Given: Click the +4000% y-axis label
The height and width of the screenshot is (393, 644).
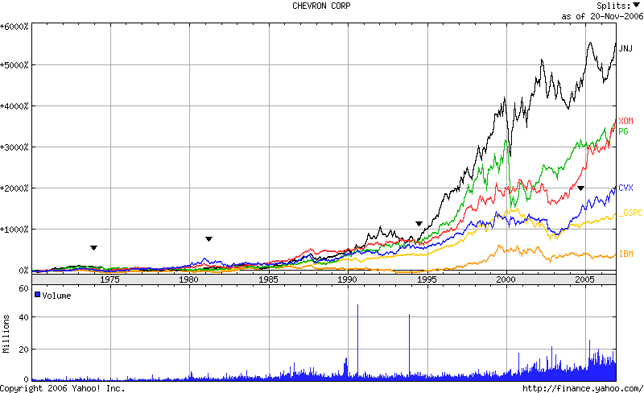Looking at the screenshot, I should tap(14, 106).
